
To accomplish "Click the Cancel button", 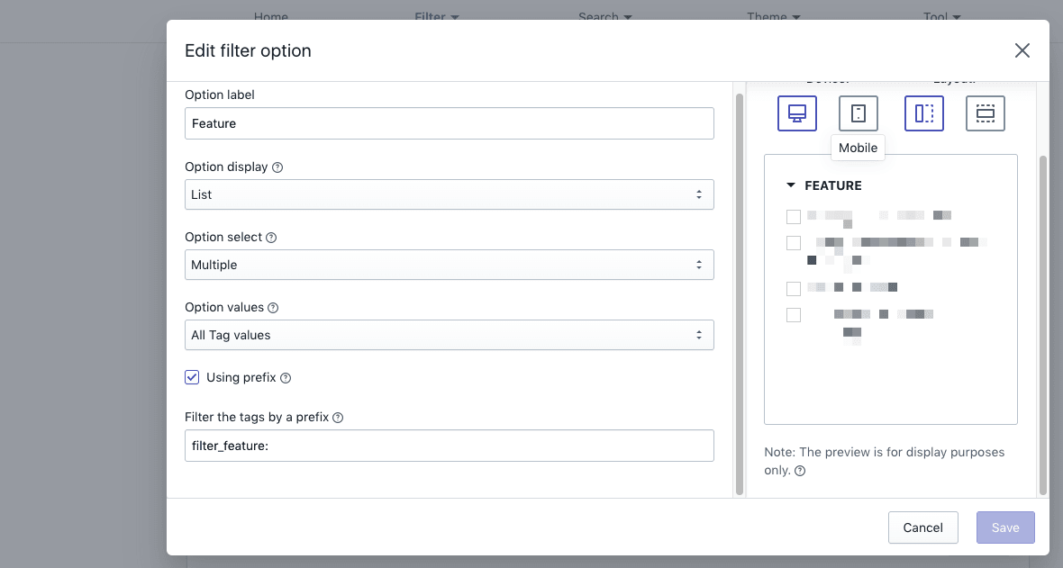I will coord(922,527).
